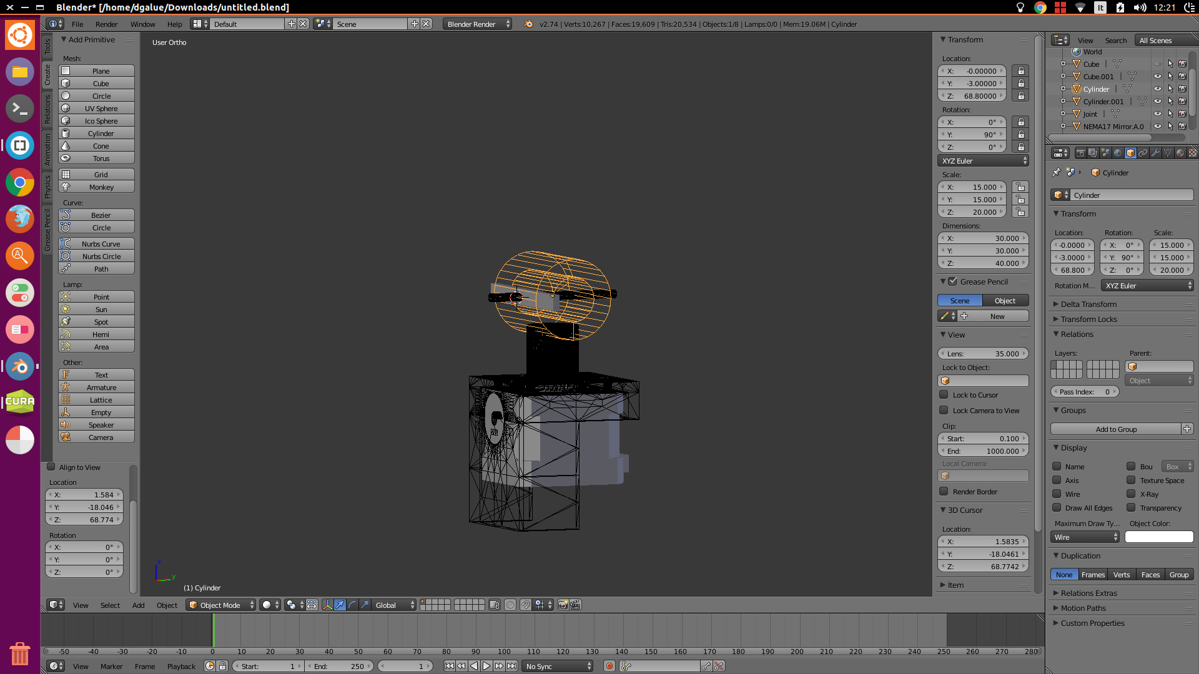This screenshot has width=1199, height=674.
Task: Open the World properties tab (globe icon)
Action: [1118, 153]
